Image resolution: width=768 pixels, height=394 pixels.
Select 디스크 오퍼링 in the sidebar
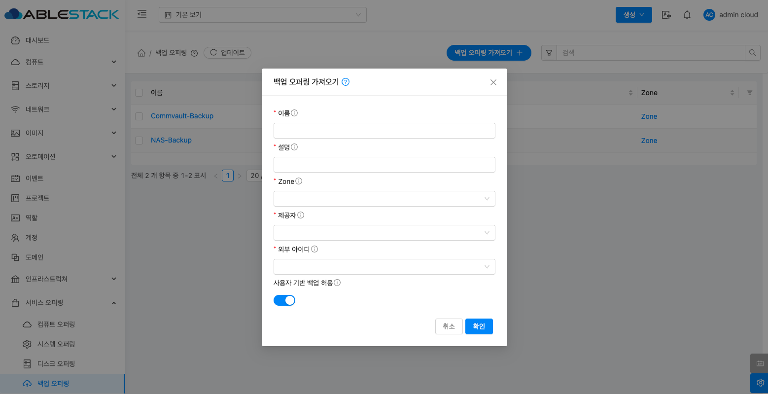56,363
